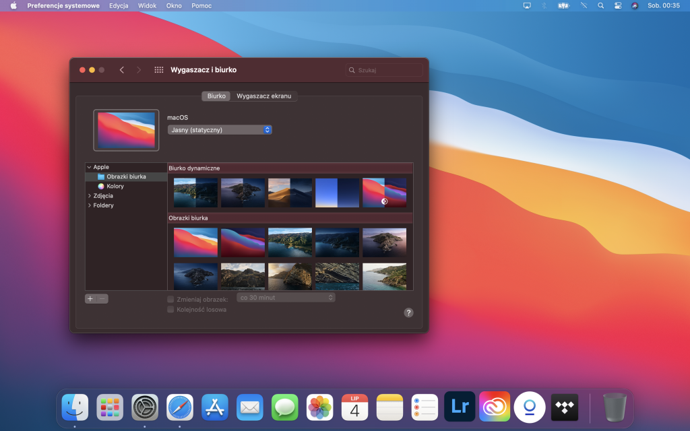Screen dimensions: 690x431
Task: Launch Lightroom from the Dock
Action: (x=460, y=407)
